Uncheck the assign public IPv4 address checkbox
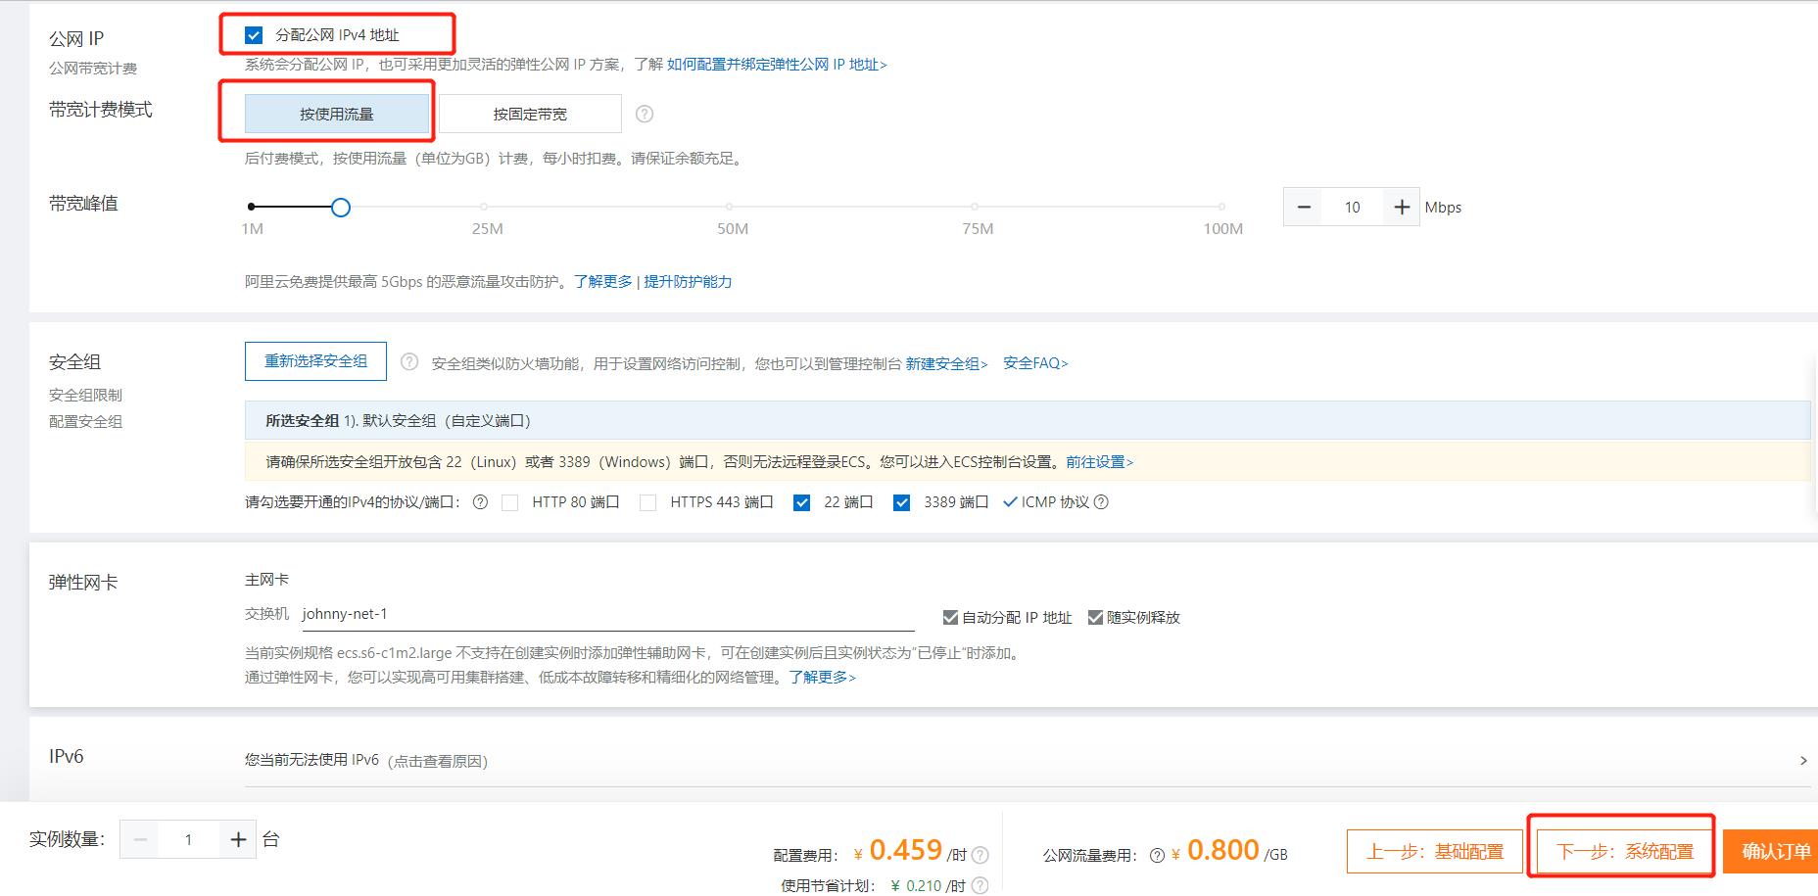Screen dimensions: 1818x896 pos(254,35)
